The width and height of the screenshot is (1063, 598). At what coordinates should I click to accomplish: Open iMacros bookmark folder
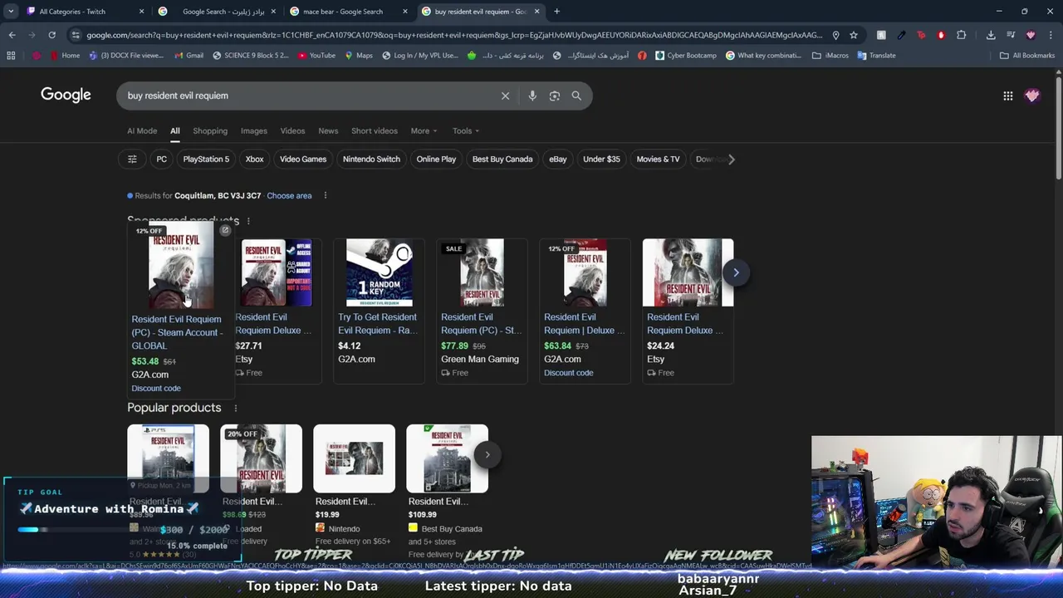830,56
